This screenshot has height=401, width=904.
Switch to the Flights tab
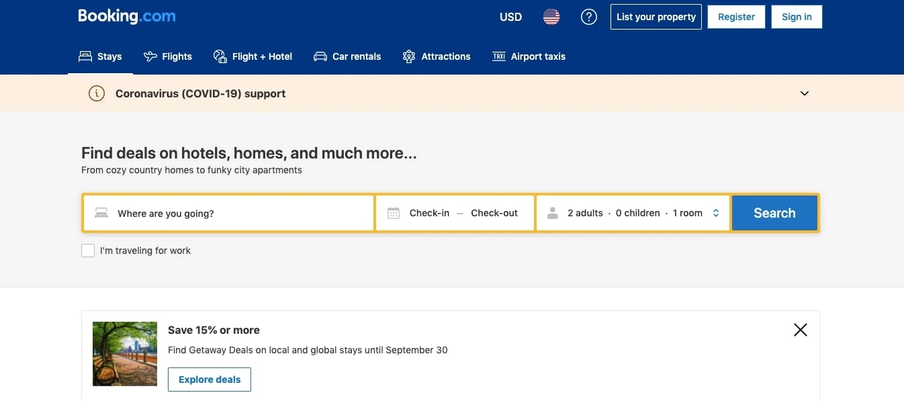coord(168,56)
